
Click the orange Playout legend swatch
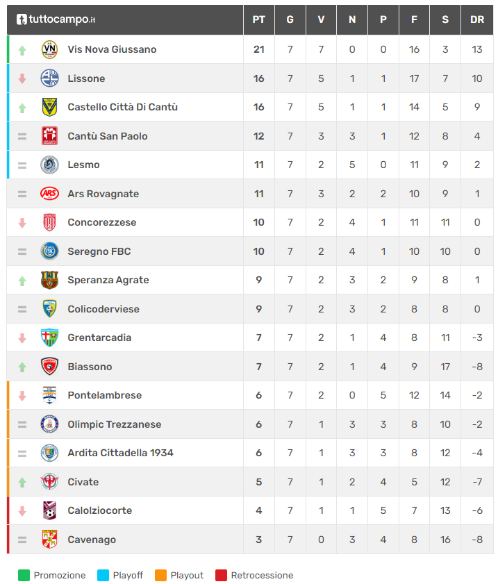click(x=161, y=575)
